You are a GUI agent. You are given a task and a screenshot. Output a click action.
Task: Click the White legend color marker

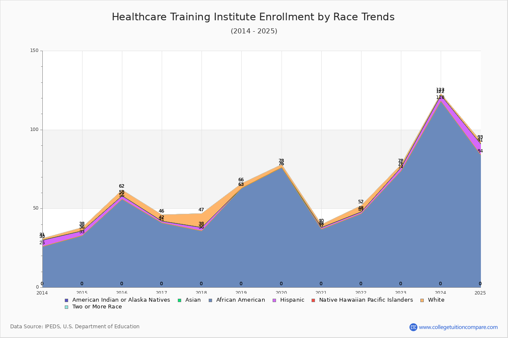tap(422, 300)
